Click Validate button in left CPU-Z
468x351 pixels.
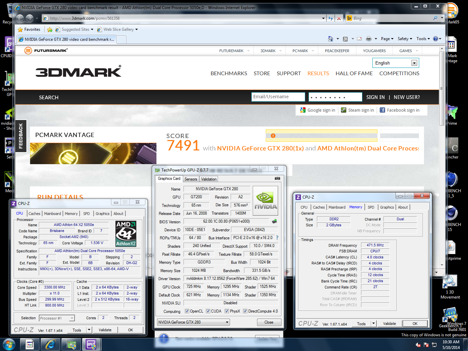pyautogui.click(x=105, y=330)
